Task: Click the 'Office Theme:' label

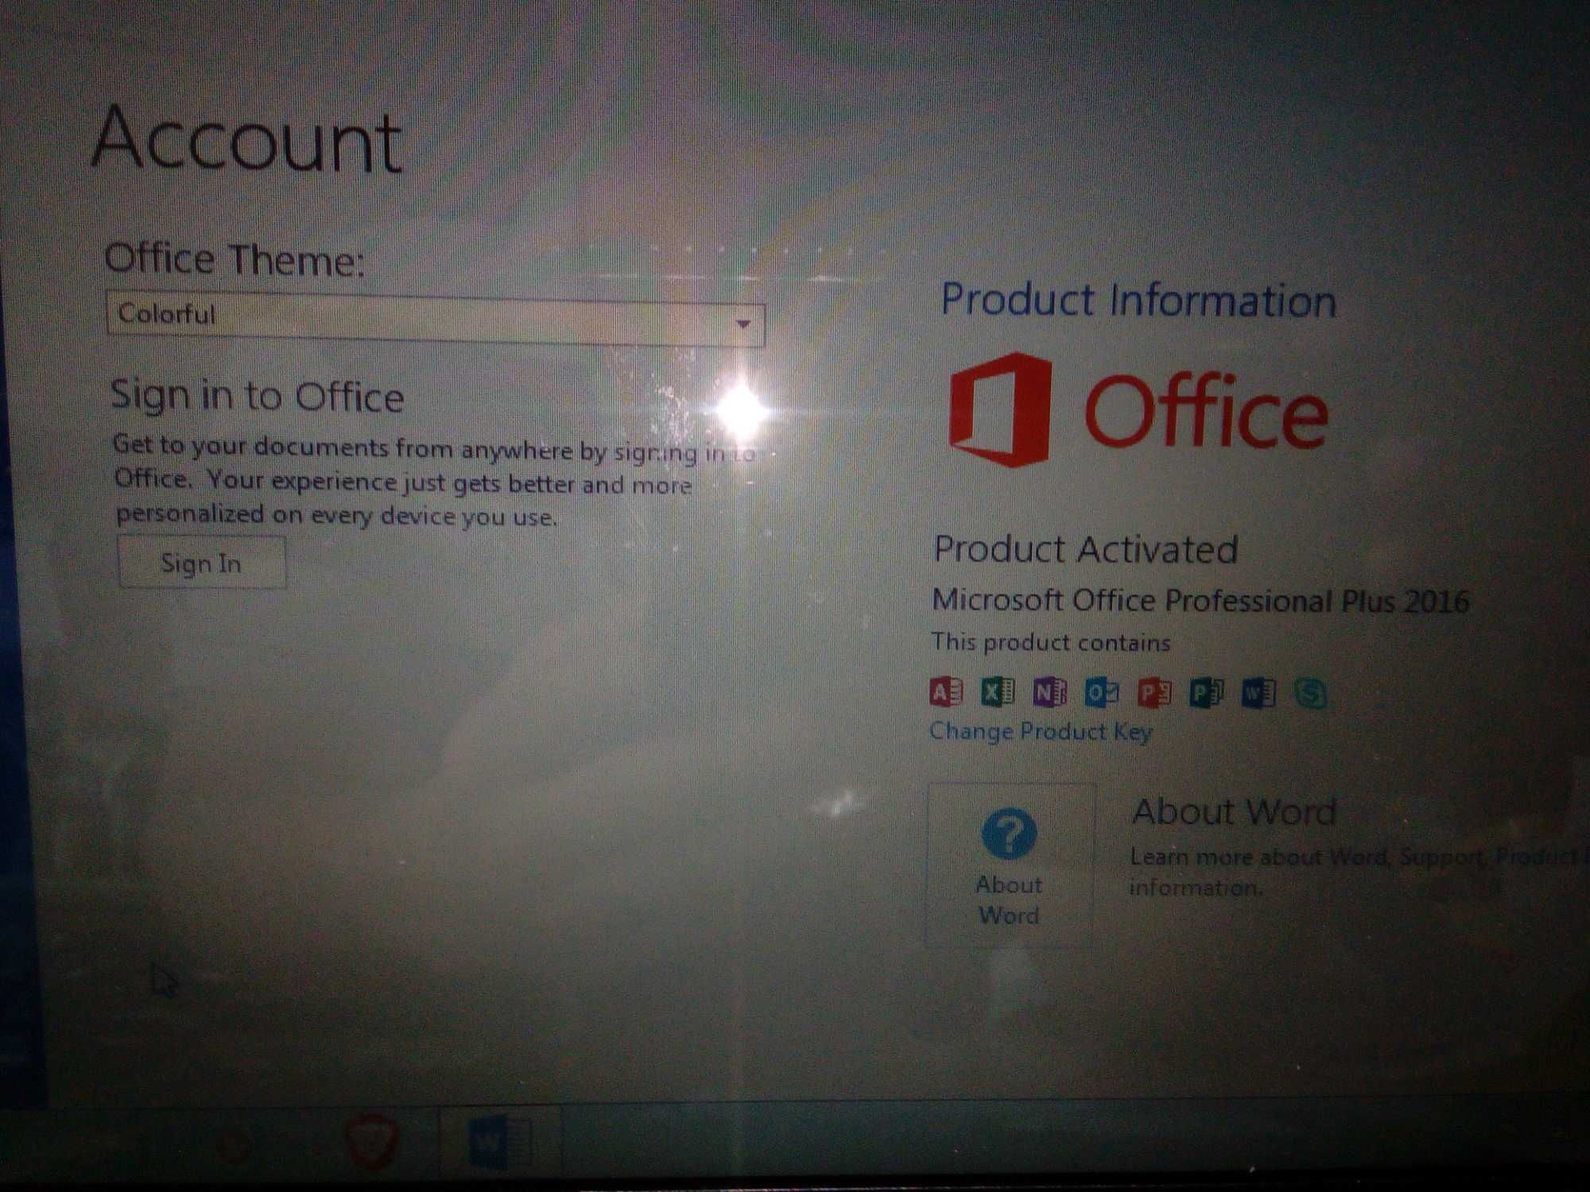Action: coord(235,259)
